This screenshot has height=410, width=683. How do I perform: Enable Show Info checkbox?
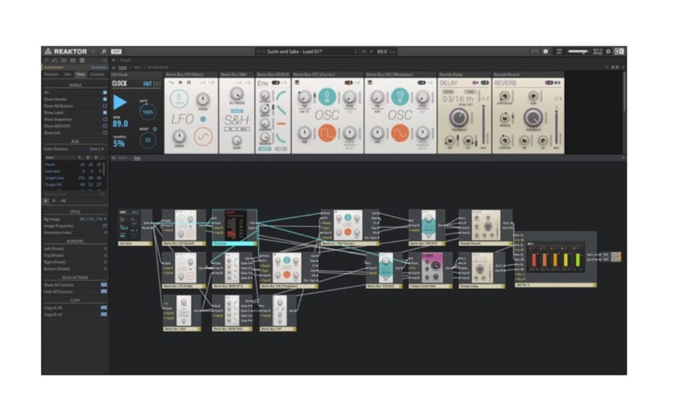[105, 133]
